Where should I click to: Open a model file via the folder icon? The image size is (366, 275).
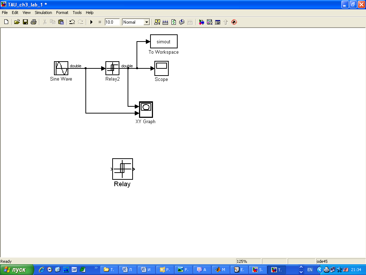coord(17,22)
